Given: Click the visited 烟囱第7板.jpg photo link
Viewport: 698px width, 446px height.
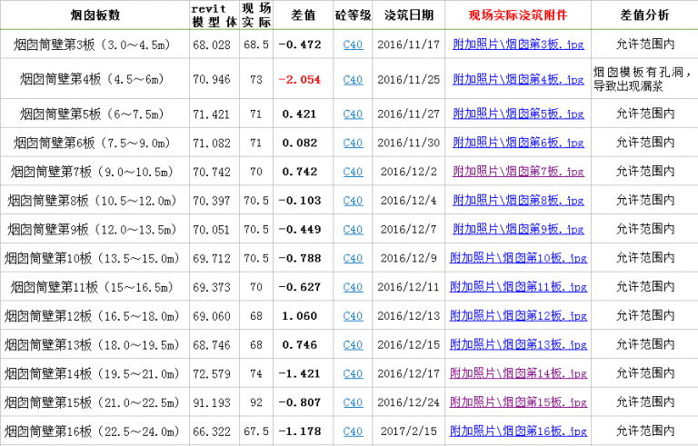Looking at the screenshot, I should click(518, 171).
